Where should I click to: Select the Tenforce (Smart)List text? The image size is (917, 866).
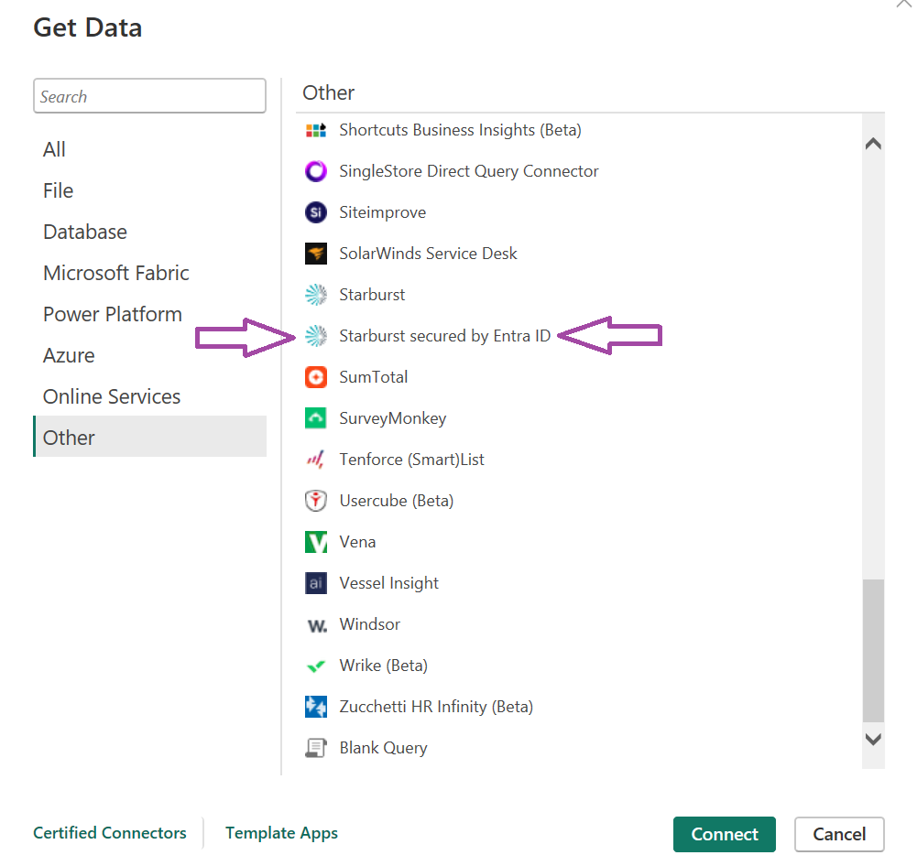click(x=411, y=460)
